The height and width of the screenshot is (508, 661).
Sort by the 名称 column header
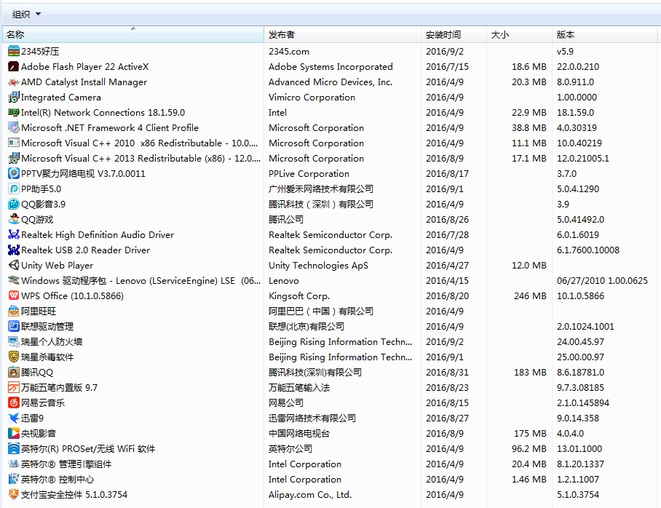coord(133,34)
